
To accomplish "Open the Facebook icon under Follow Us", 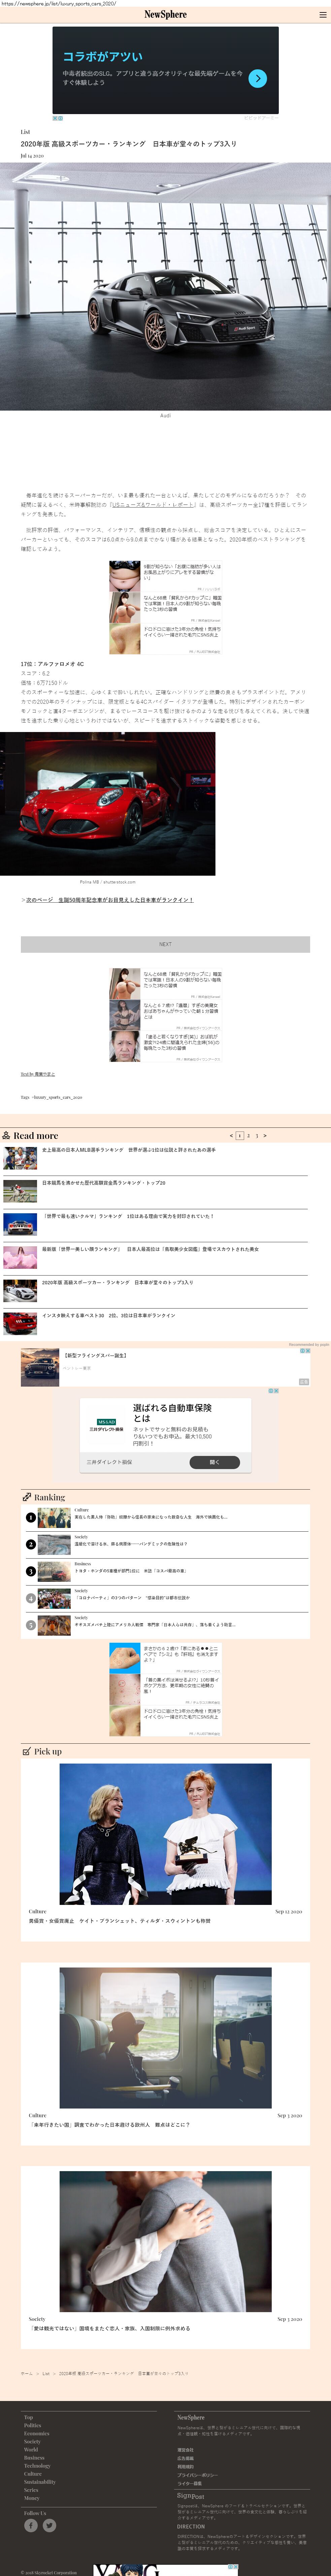I will click(31, 2525).
